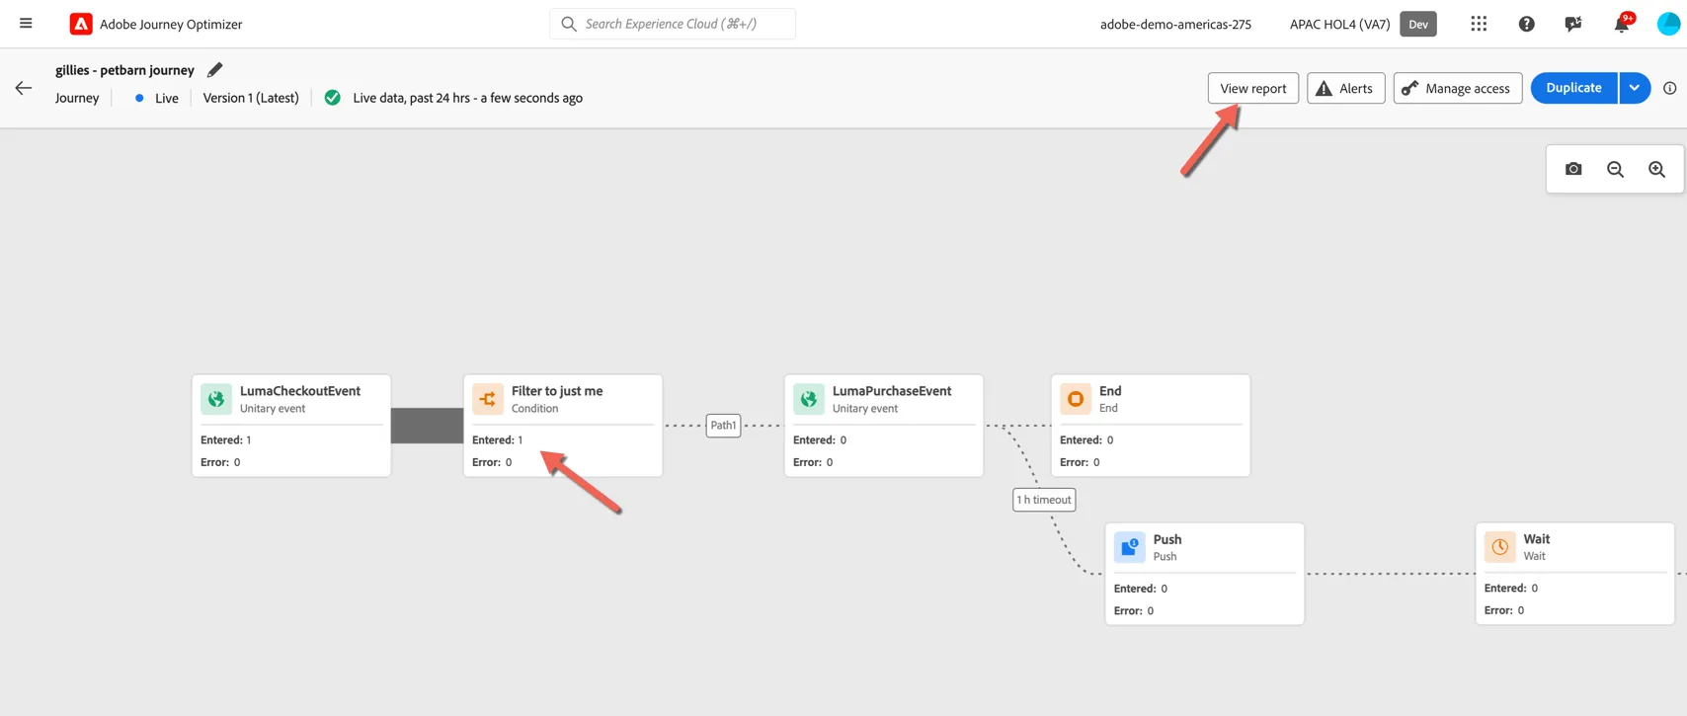
Task: Open the APAC HOL4 (VA7) sandbox selector
Action: (1339, 24)
